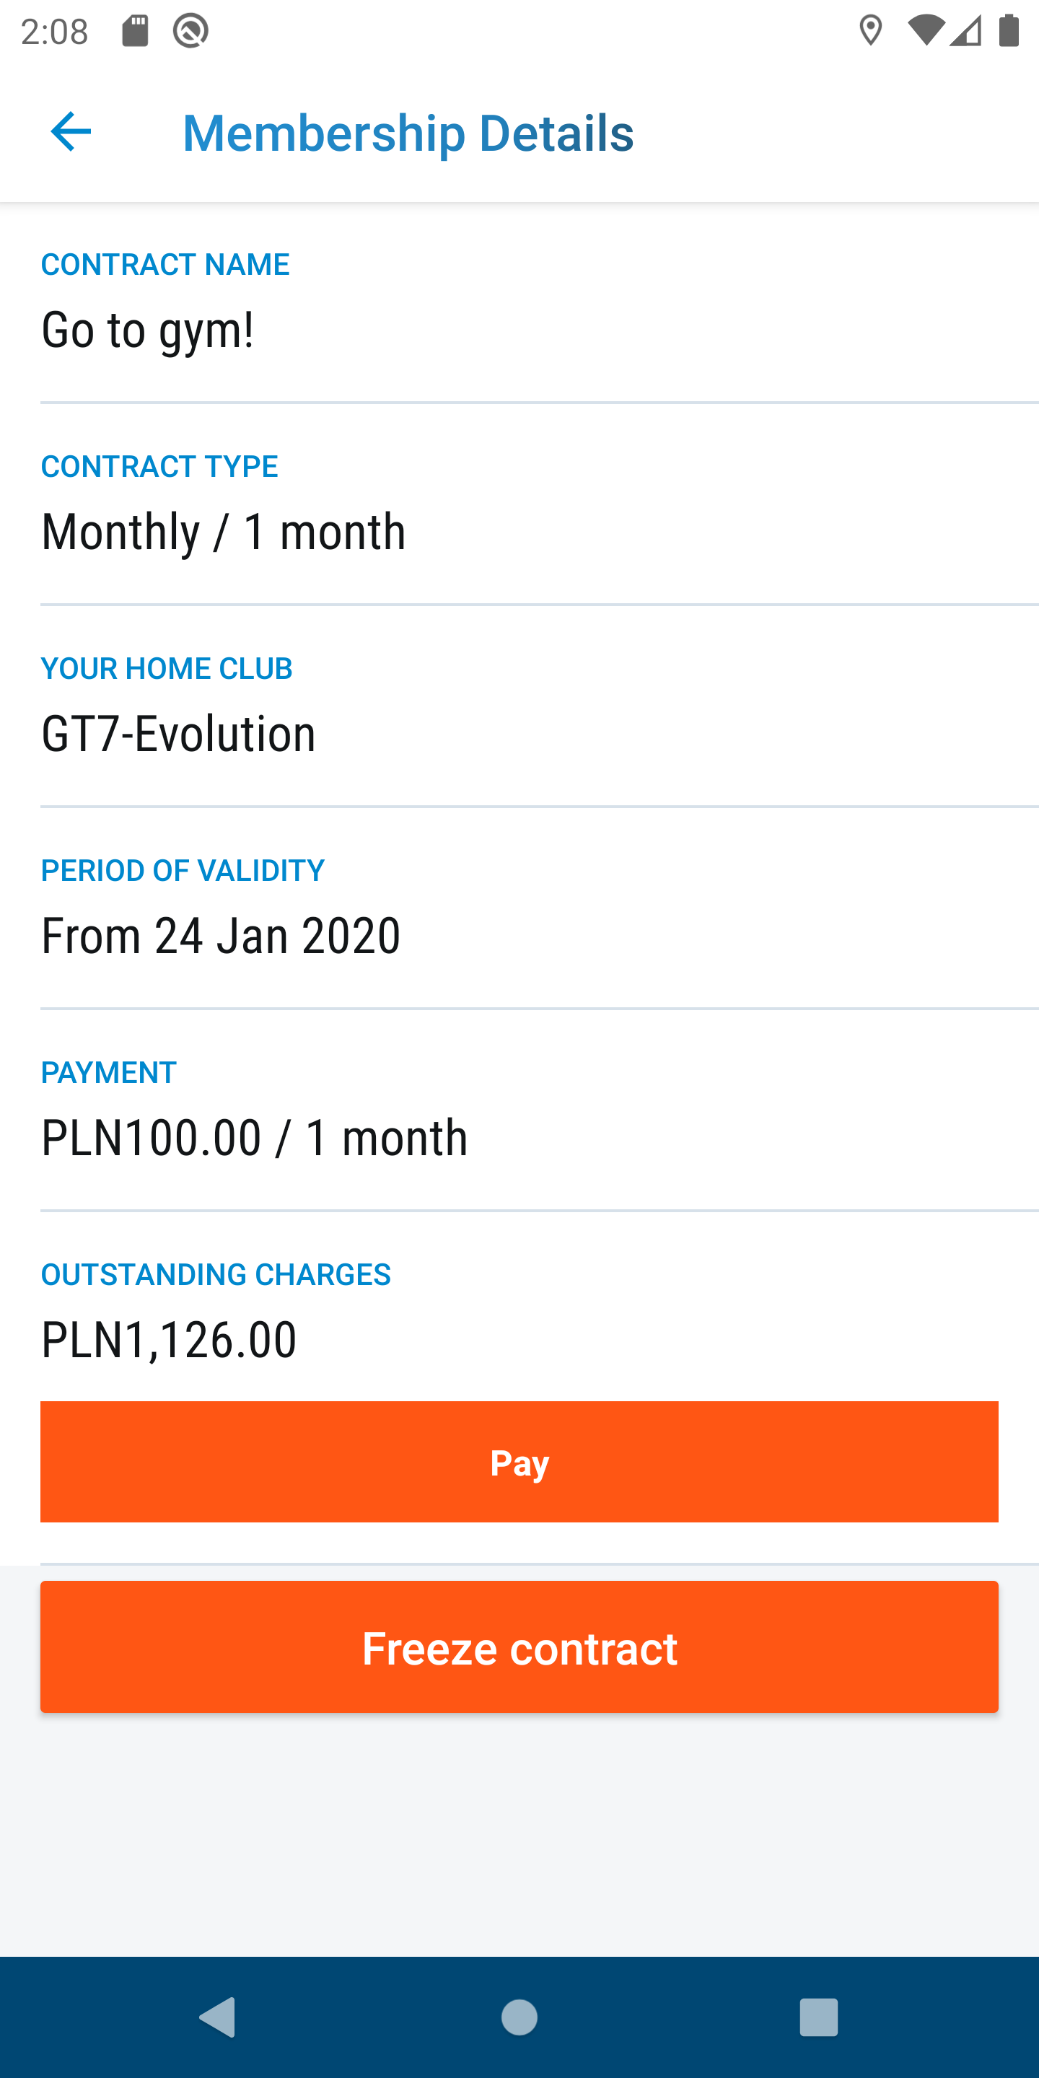Tap the 'PLN100.00 / 1 month' payment row
1039x2078 pixels.
click(x=254, y=1139)
